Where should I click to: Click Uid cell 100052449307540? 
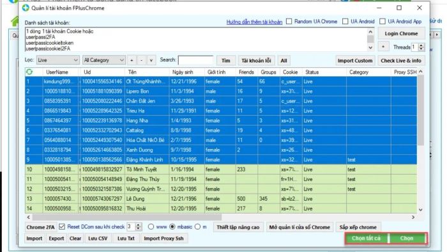pyautogui.click(x=102, y=140)
